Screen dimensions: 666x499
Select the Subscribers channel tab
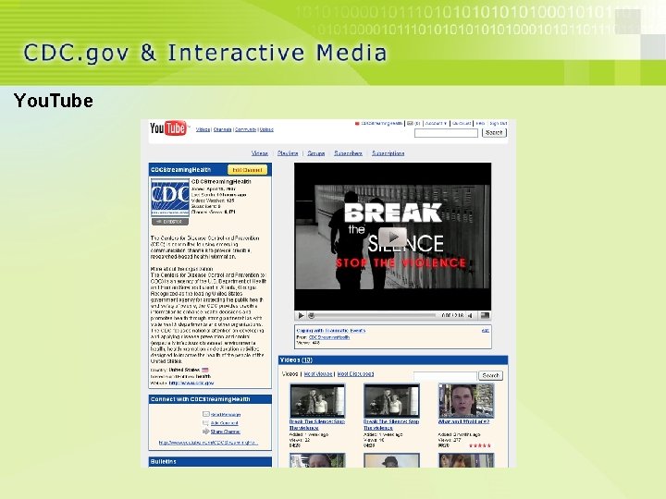pyautogui.click(x=348, y=153)
